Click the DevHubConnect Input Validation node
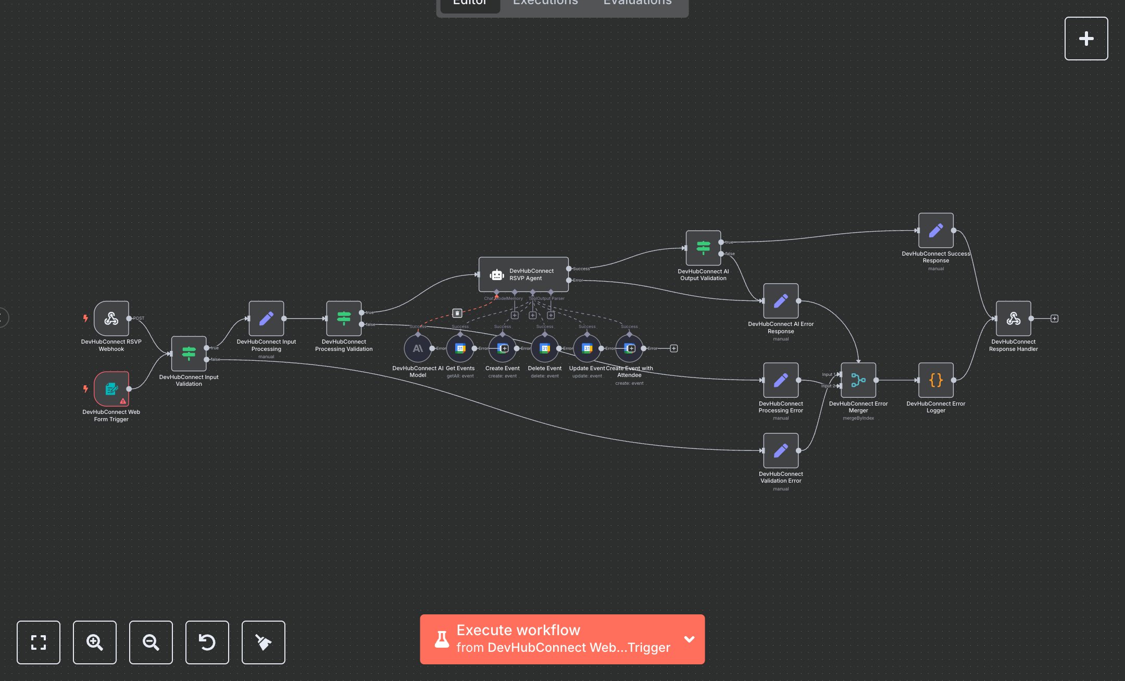 (189, 354)
